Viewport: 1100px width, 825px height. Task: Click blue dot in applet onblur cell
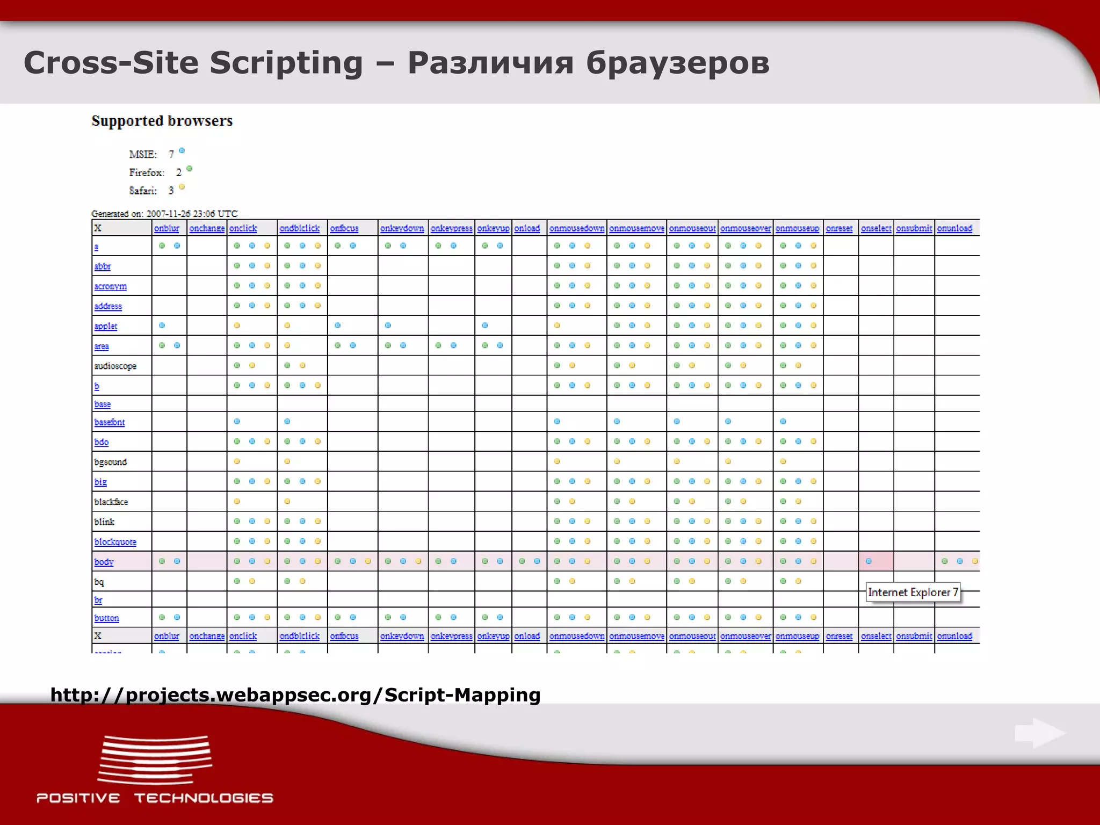point(162,325)
